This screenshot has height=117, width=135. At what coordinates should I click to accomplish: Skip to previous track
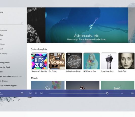point(30,93)
